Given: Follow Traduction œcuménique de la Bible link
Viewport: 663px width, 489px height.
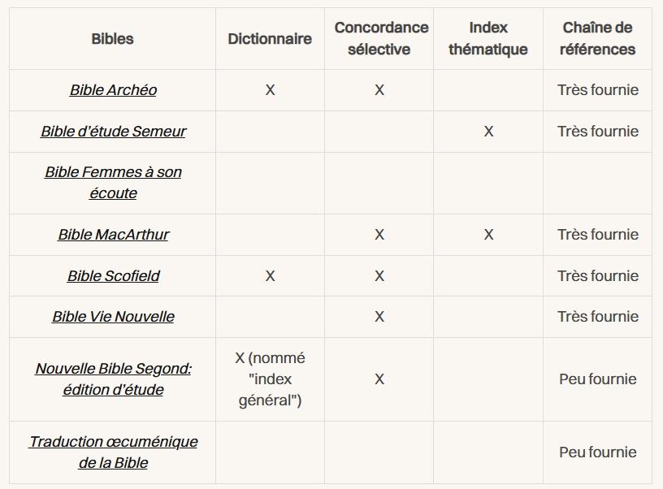Looking at the screenshot, I should pos(113,452).
